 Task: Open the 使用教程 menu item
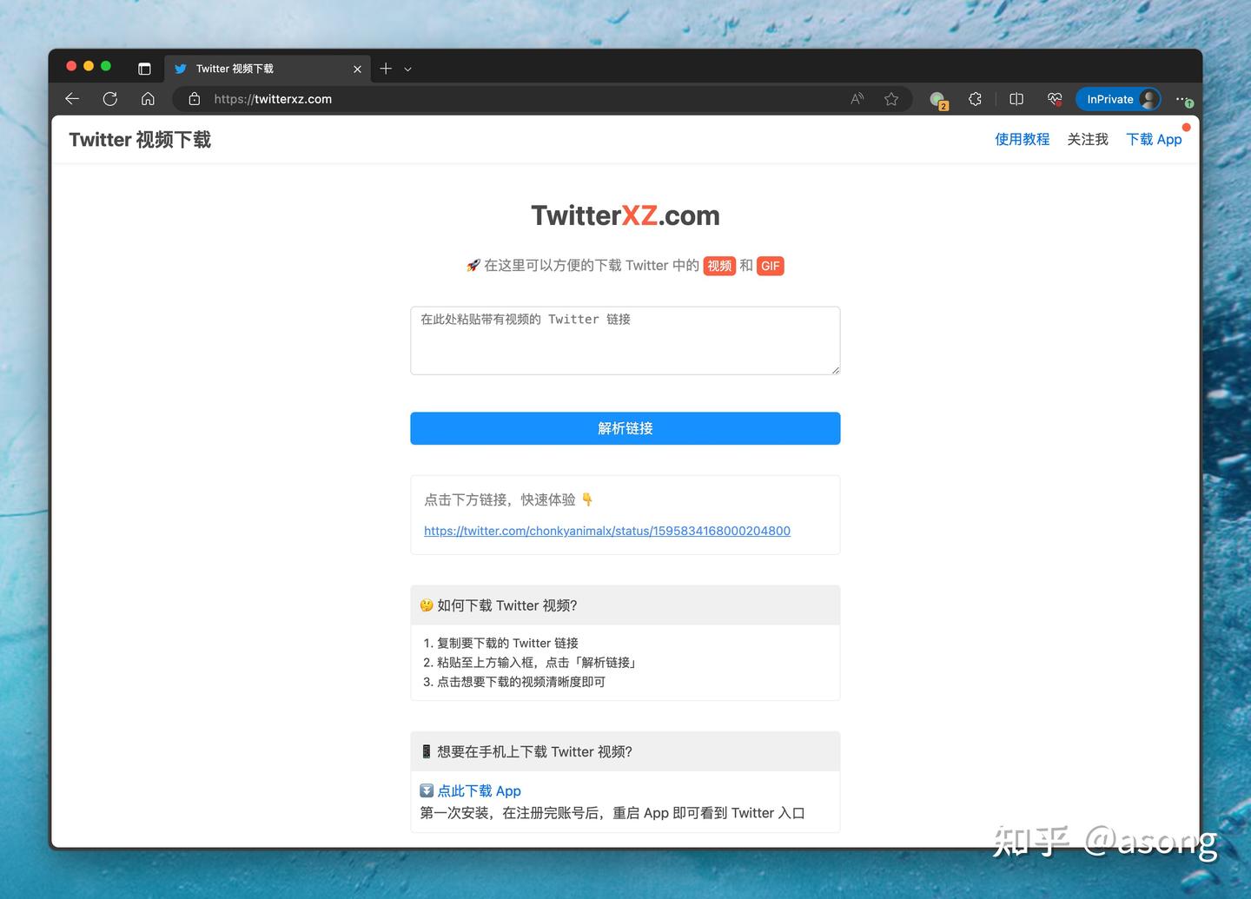pos(1022,139)
